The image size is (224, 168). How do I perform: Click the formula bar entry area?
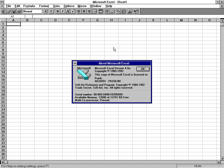(x=128, y=17)
